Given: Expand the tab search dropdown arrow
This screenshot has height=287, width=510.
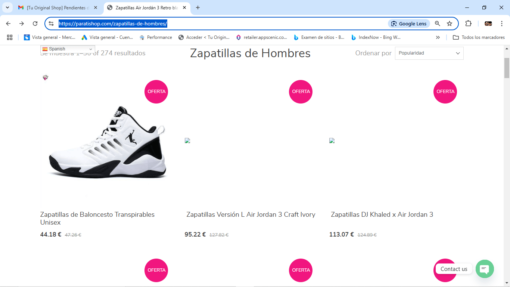Looking at the screenshot, I should 7,7.
